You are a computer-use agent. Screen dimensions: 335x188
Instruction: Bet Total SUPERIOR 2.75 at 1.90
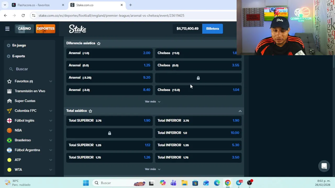coord(109,121)
